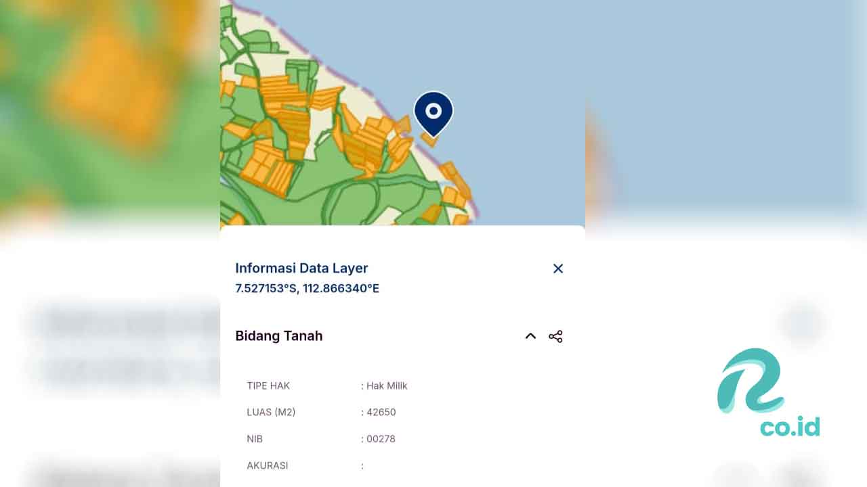
Task: Click the orange land parcel under the pin
Action: pyautogui.click(x=429, y=140)
